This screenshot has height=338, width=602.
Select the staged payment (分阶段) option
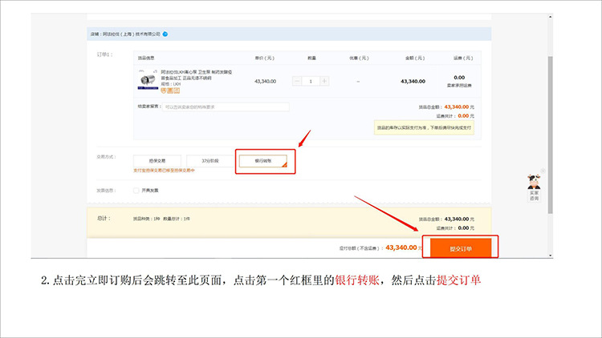pos(210,161)
